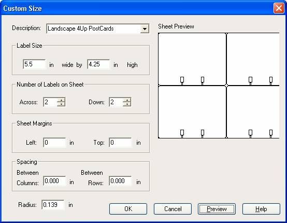The image size is (287, 223).
Task: Click the Radius field showing 0.139
Action: click(53, 205)
